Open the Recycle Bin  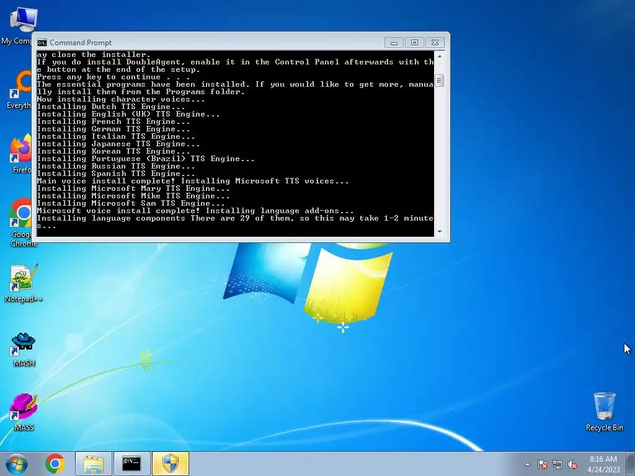click(x=604, y=412)
